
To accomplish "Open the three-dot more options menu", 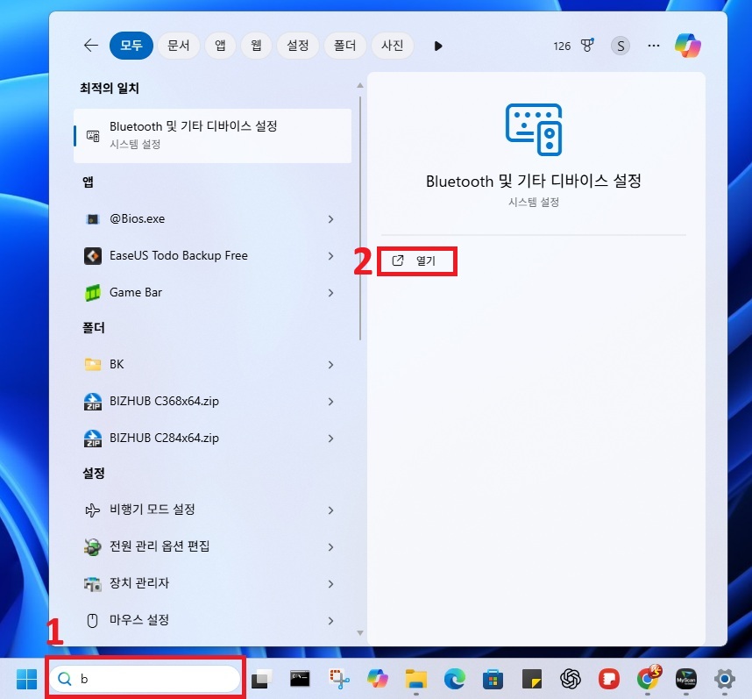I will point(653,46).
